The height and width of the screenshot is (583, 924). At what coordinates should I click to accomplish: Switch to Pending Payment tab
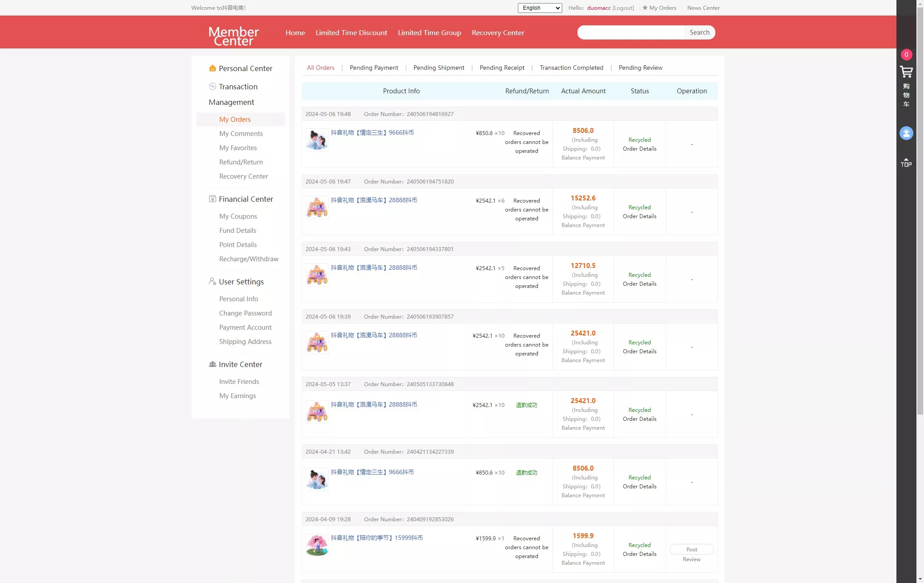pos(374,68)
